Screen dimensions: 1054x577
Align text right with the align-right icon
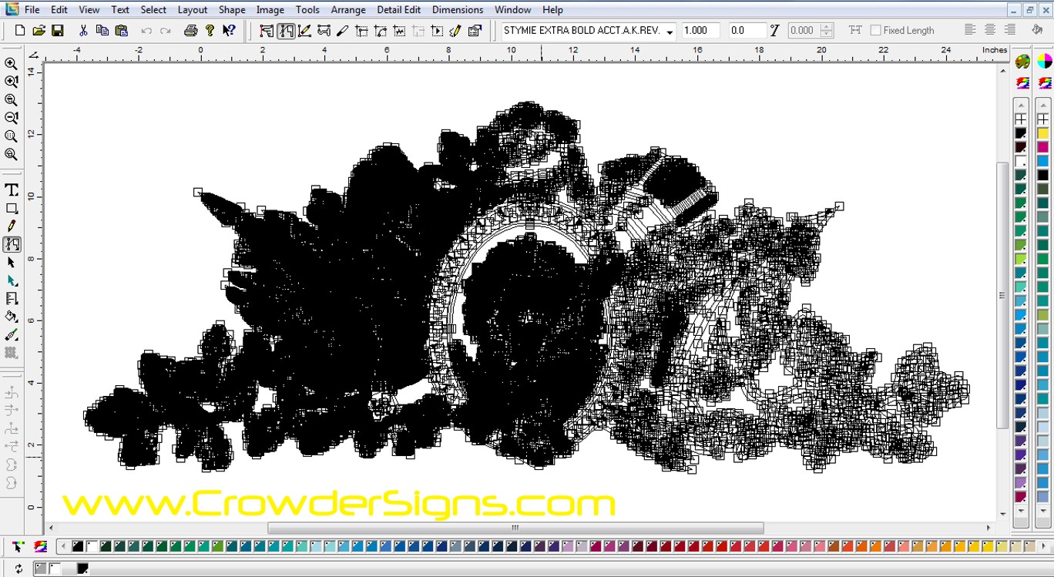tap(1010, 30)
